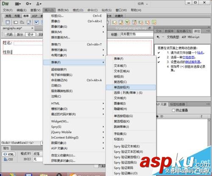Screen dimensions: 212x176
Task: Click the AP elements list scrollbar
Action: (209, 132)
